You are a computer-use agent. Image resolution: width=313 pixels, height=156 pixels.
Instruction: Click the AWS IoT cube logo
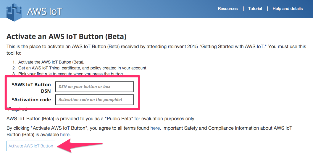coord(14,12)
